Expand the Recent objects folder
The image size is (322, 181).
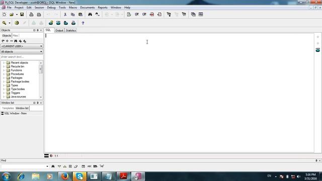click(4, 63)
